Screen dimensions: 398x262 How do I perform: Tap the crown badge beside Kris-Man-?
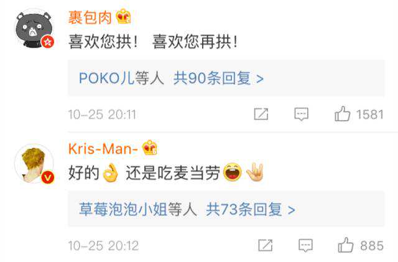pyautogui.click(x=150, y=147)
